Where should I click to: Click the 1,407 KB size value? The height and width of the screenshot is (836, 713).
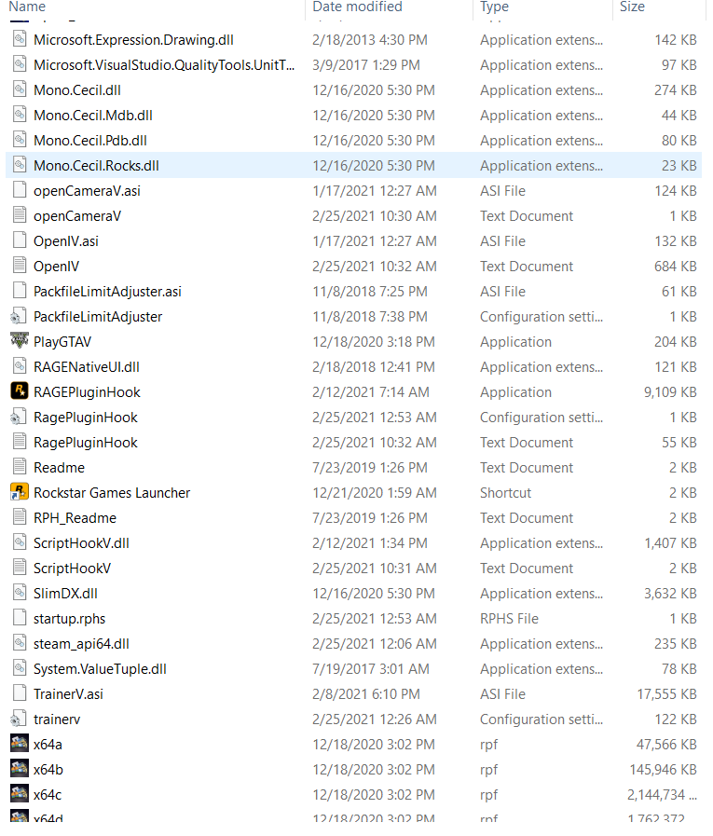(x=670, y=542)
